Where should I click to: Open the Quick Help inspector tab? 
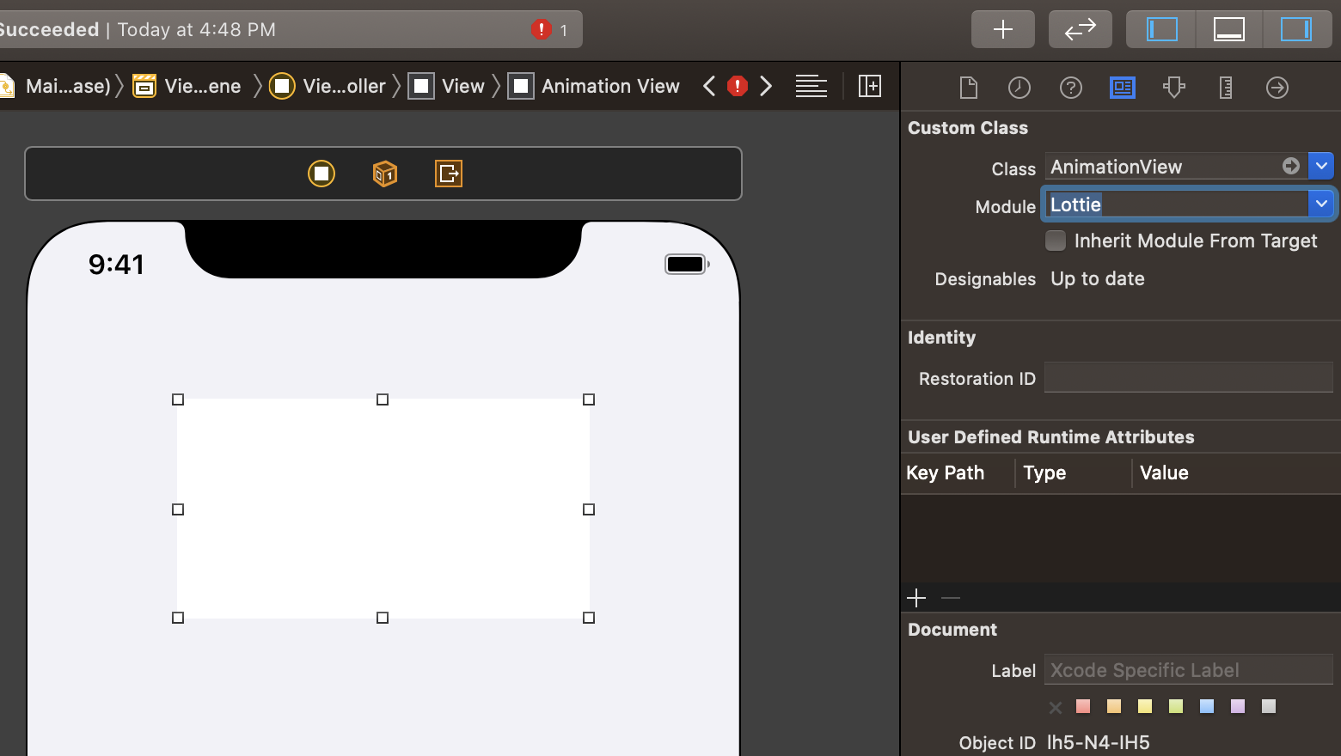coord(1071,88)
